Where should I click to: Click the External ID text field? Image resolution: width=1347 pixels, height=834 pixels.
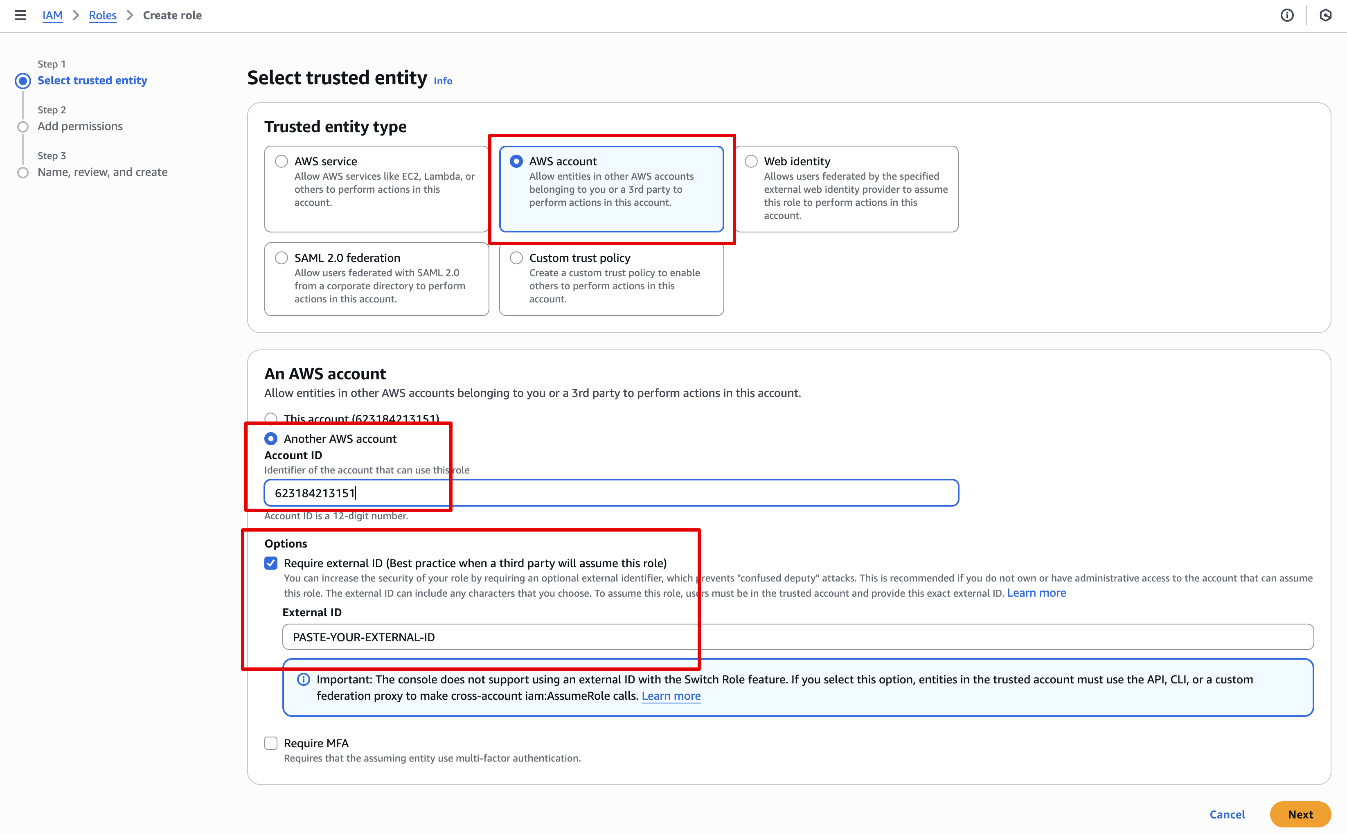[798, 637]
